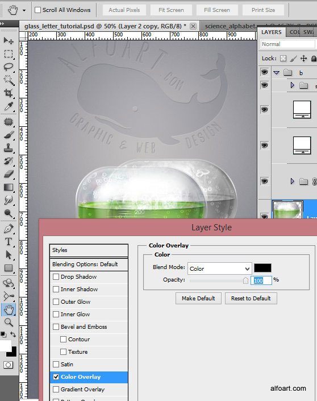Open the layer blending mode Normal dropdown
The width and height of the screenshot is (317, 401).
[x=288, y=44]
